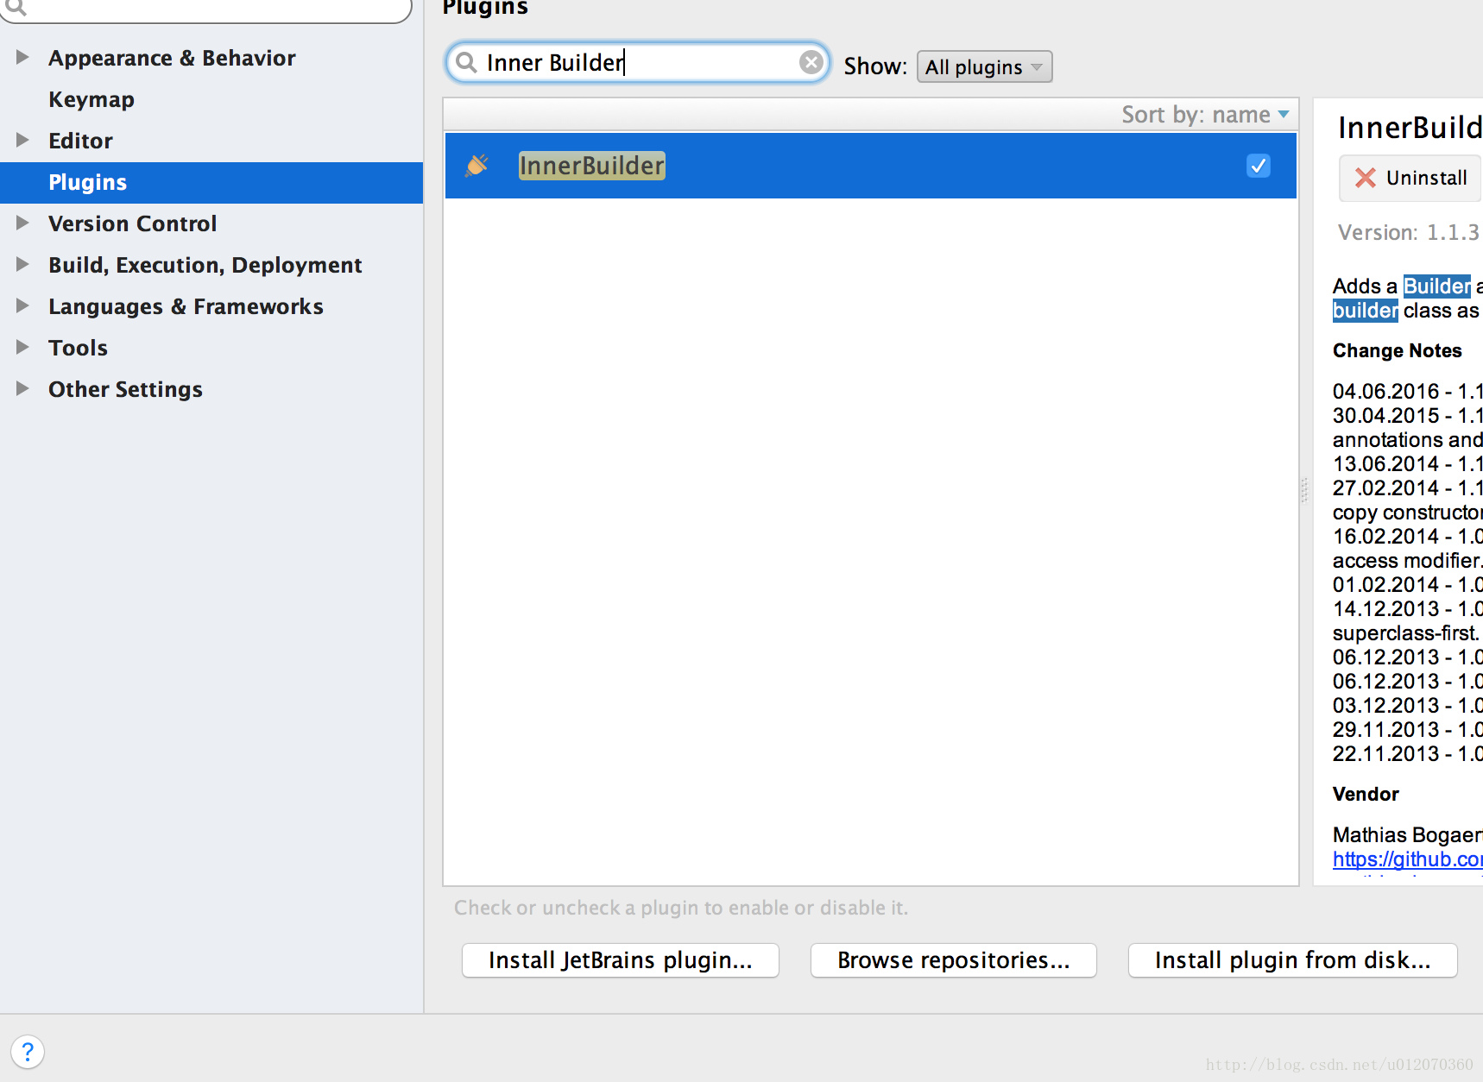Clear the plugin search field text
1483x1082 pixels.
pyautogui.click(x=811, y=62)
